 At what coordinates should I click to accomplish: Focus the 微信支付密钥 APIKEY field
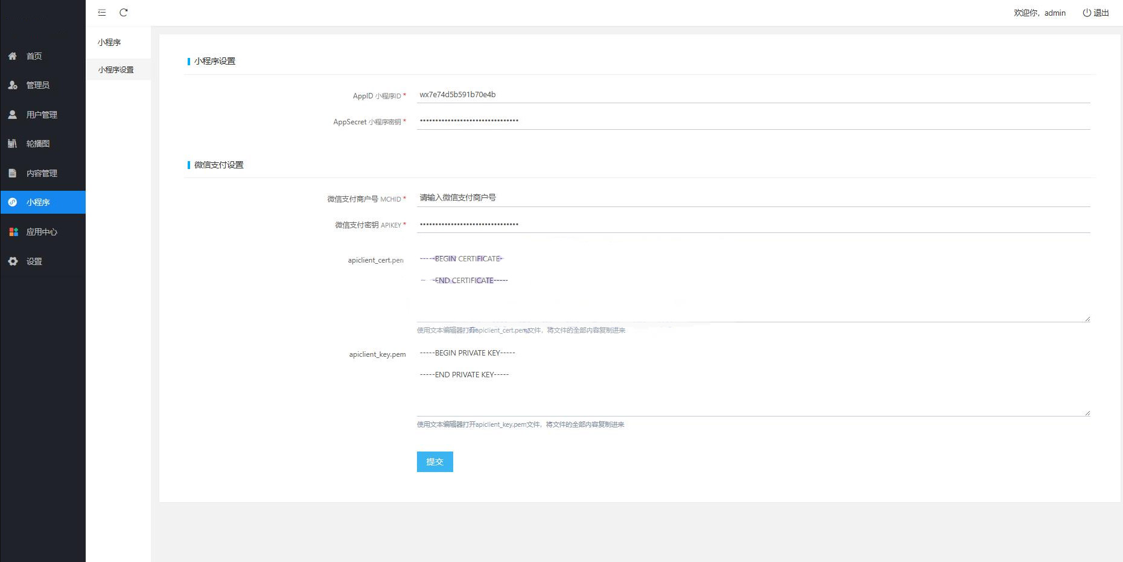(x=753, y=225)
